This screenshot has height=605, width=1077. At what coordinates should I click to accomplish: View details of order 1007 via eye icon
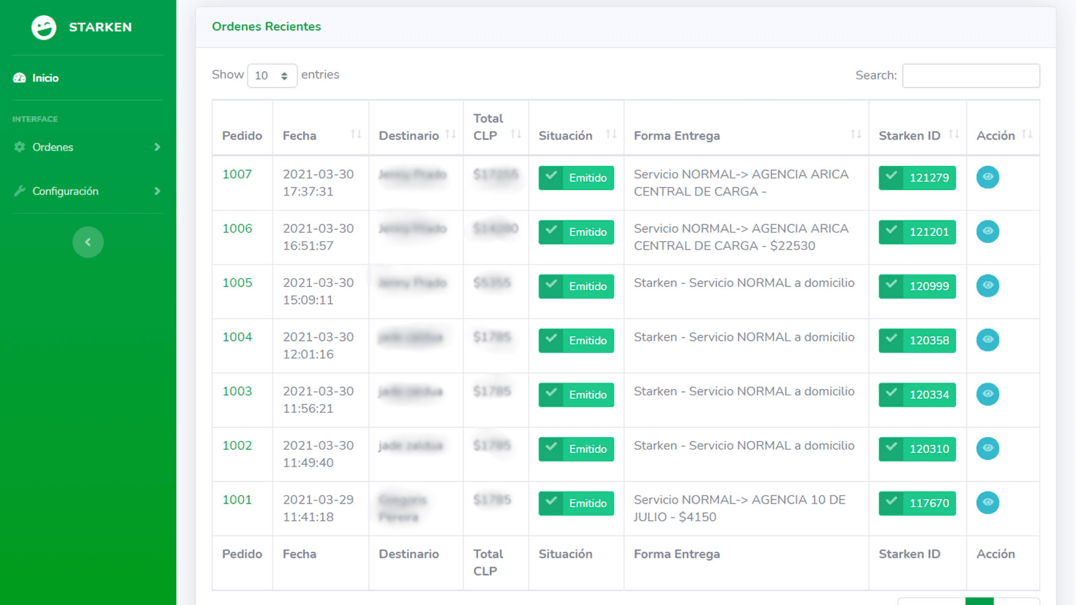[x=987, y=177]
